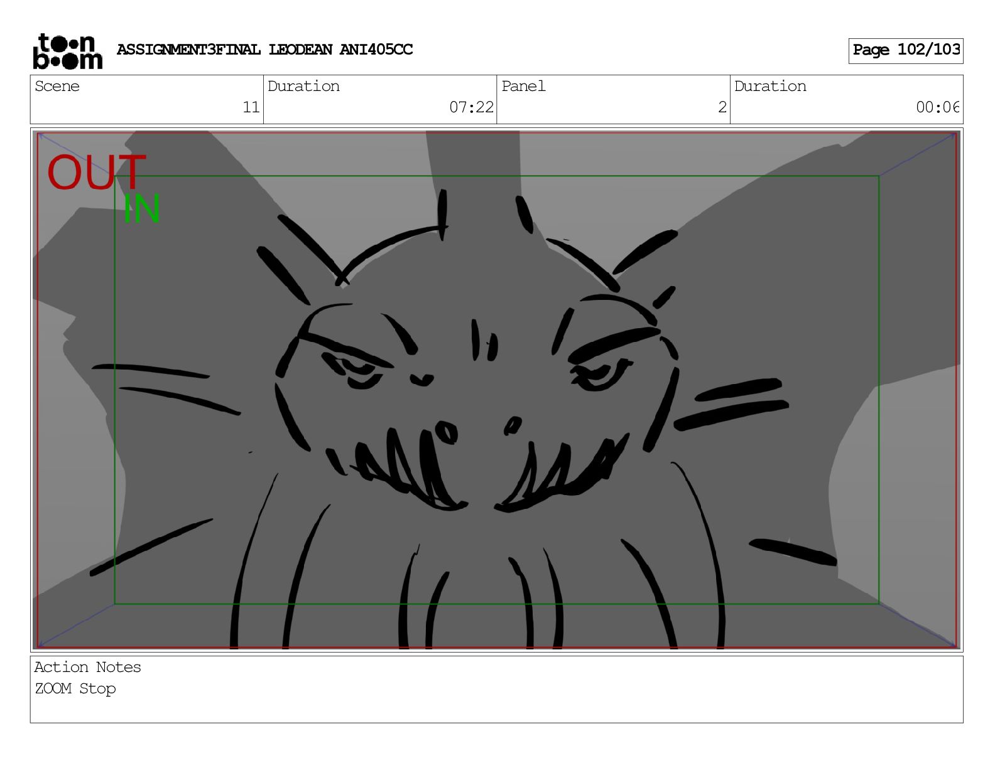This screenshot has height=768, width=995.
Task: Click the Action Notes heading
Action: point(87,667)
